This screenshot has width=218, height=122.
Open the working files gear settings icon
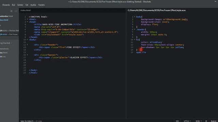(11, 11)
